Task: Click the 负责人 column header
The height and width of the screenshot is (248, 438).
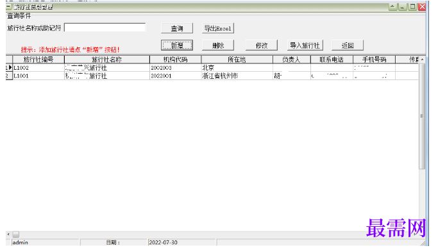Action: pos(292,60)
